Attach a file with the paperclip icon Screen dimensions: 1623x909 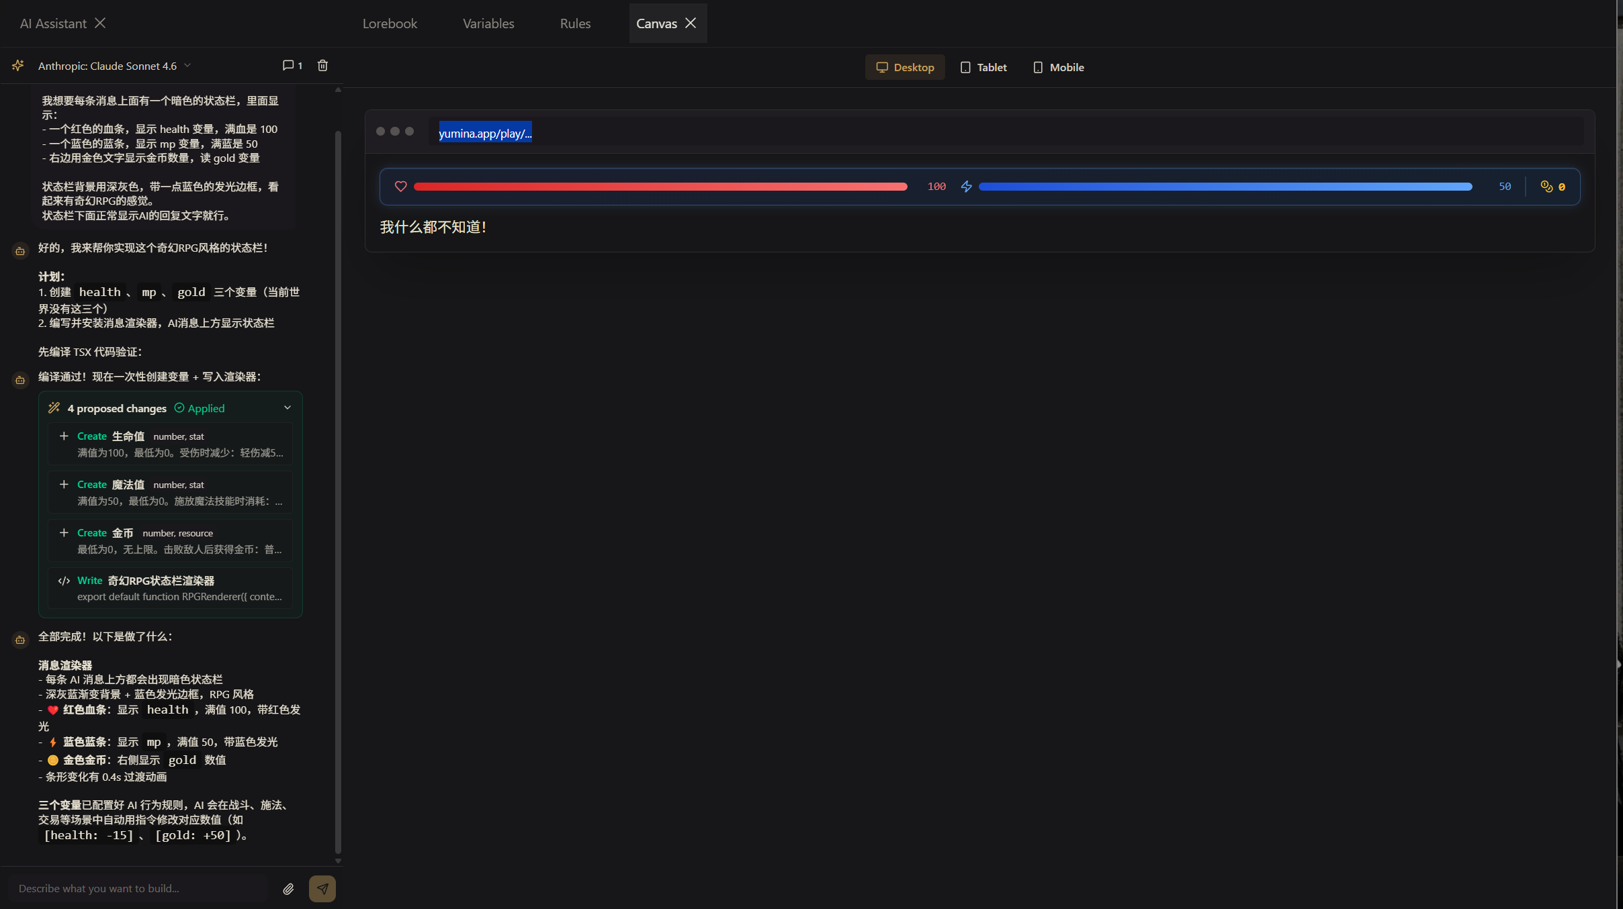click(288, 888)
